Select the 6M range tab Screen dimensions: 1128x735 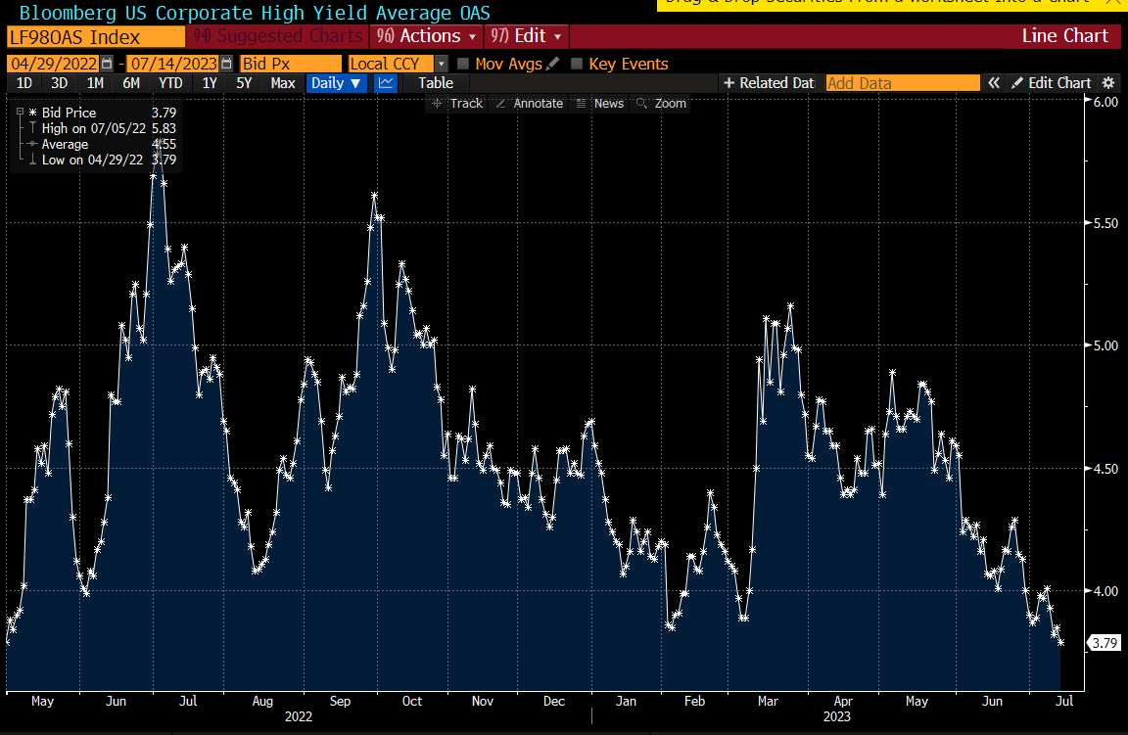tap(131, 83)
